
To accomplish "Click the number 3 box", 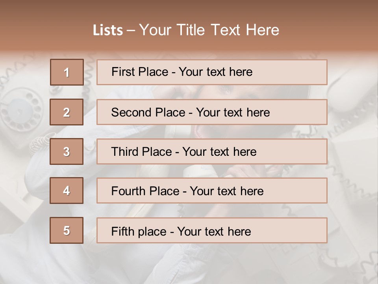I will point(67,151).
